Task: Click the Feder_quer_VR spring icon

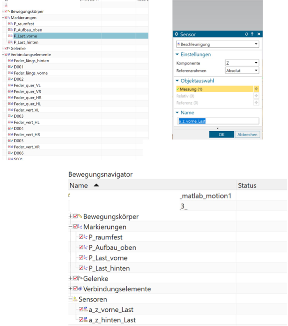Action: pyautogui.click(x=12, y=91)
